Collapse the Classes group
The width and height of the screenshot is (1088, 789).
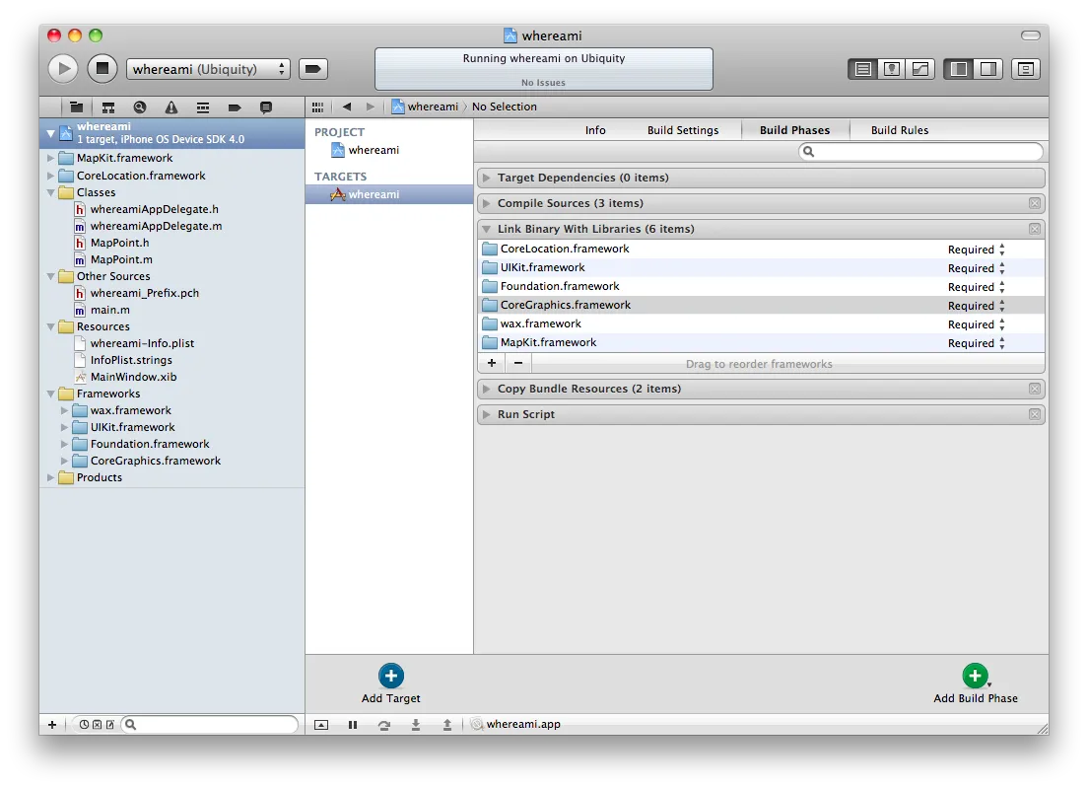coord(50,193)
